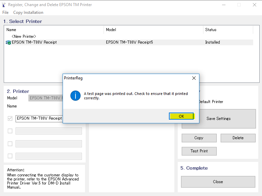Click the Model column header
262x196 pixels.
[153, 30]
